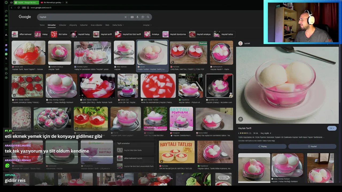The height and width of the screenshot is (192, 342).
Task: Save the image with Kaydet button
Action: point(312,146)
